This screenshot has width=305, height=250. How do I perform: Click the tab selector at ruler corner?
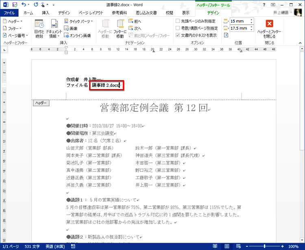coord(4,50)
